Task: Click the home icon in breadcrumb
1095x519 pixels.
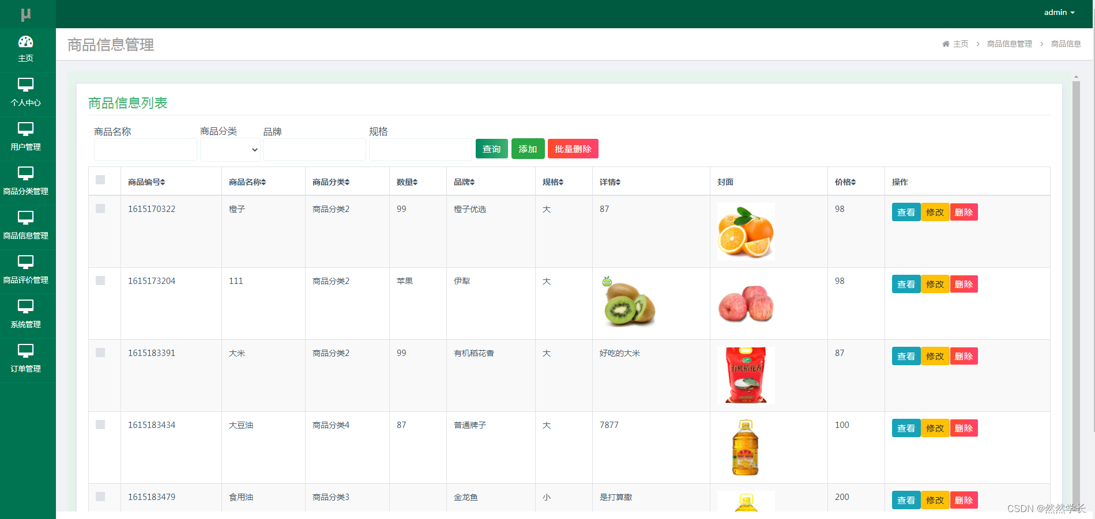Action: click(946, 44)
